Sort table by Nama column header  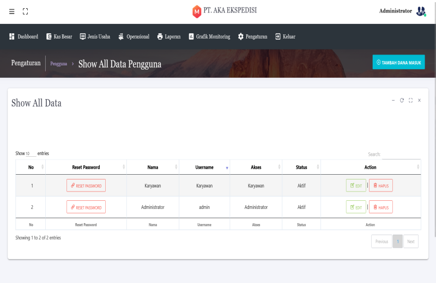point(153,167)
